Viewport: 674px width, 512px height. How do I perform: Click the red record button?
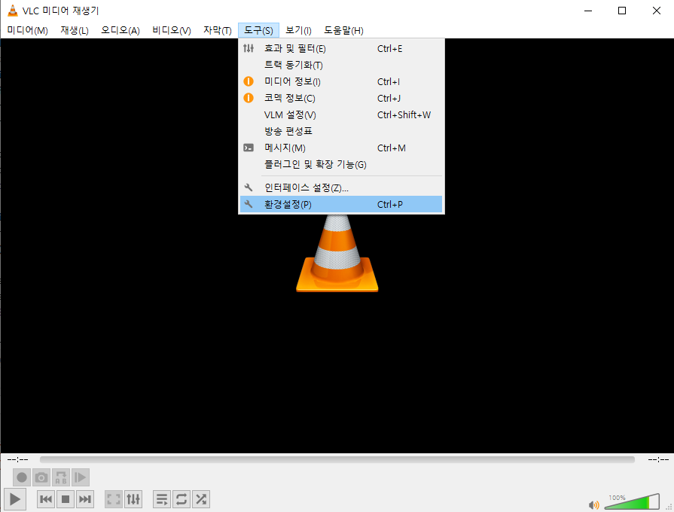point(22,477)
